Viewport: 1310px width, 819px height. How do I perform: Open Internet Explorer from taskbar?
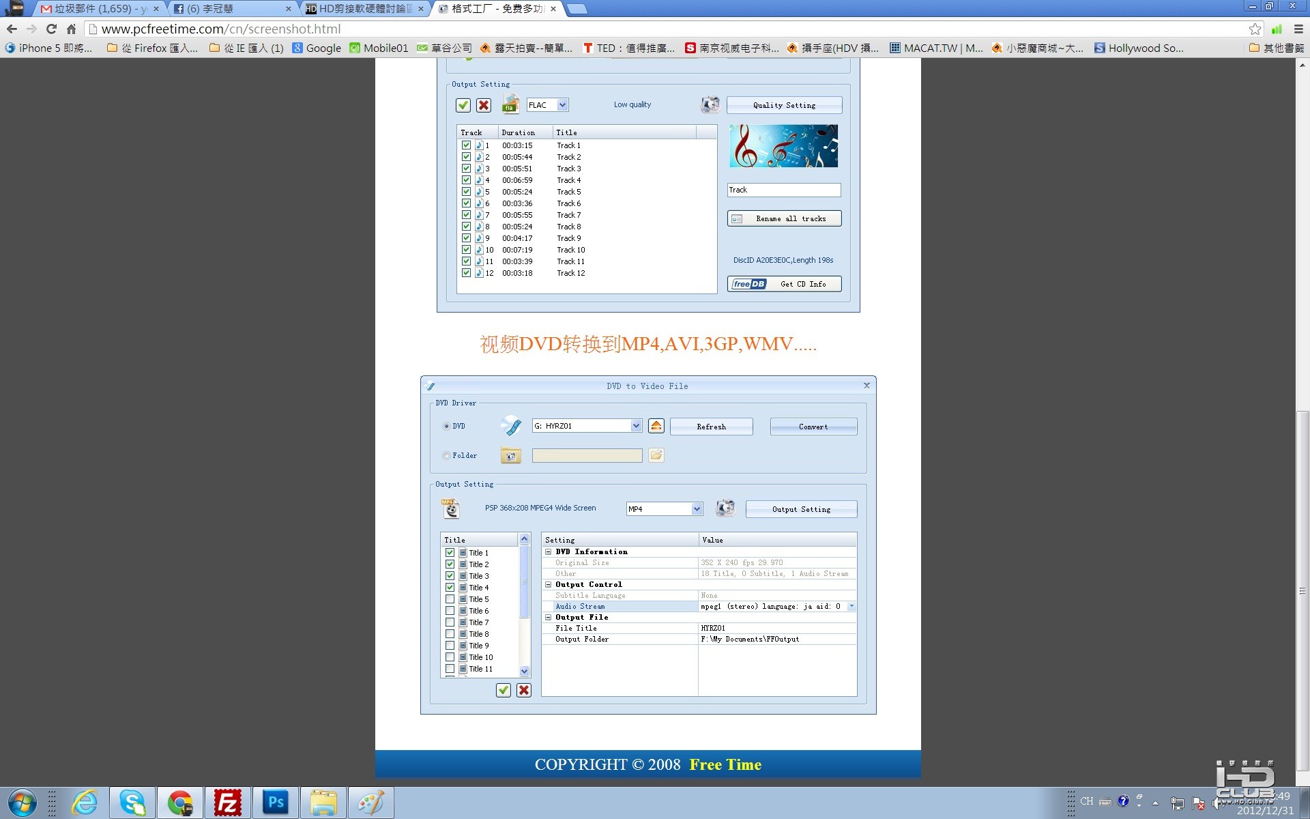click(x=85, y=803)
